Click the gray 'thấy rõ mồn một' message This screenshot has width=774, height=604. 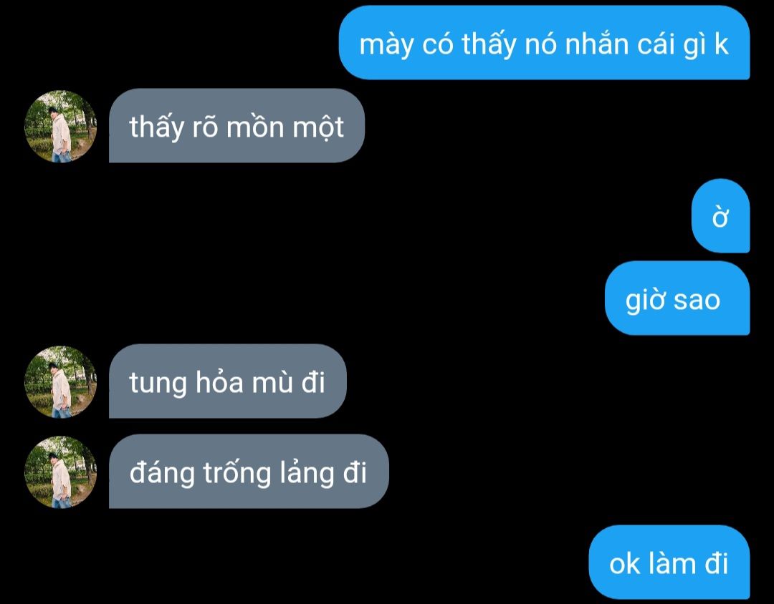point(236,126)
